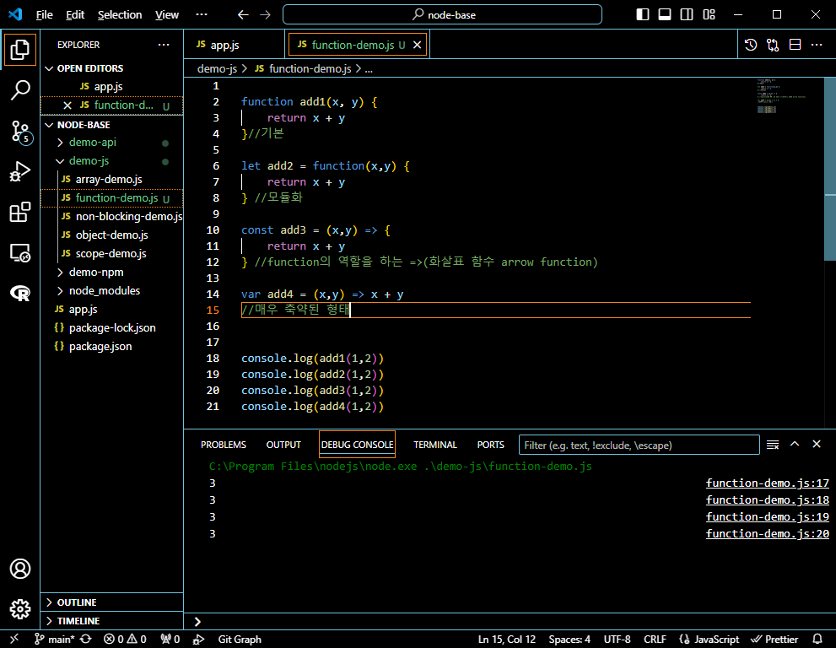Viewport: 836px width, 648px height.
Task: Click the debug launch status bar icon
Action: point(198,639)
